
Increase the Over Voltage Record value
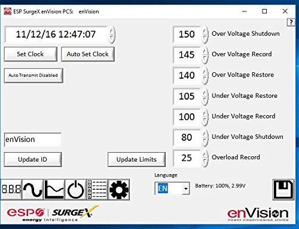click(x=205, y=51)
